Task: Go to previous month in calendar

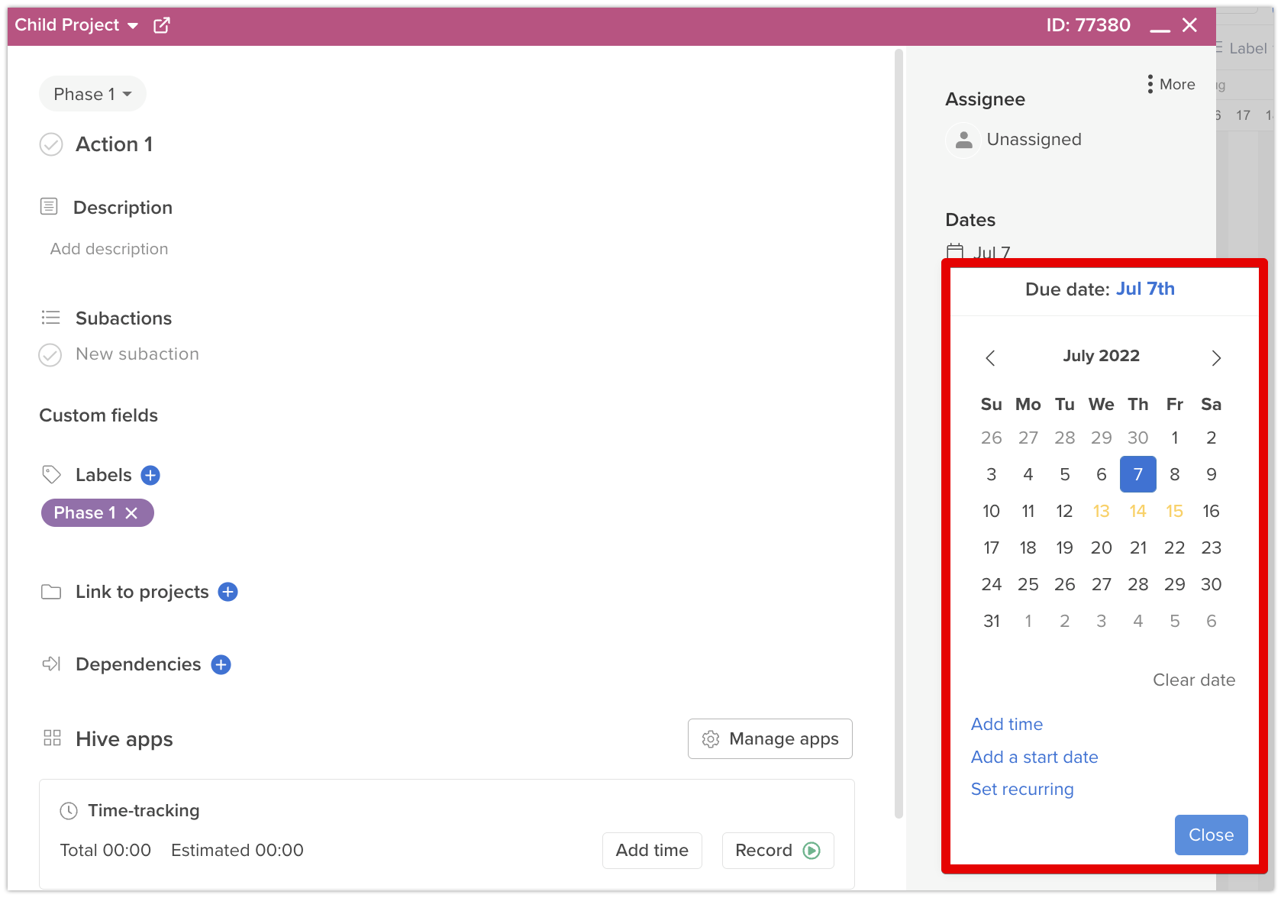Action: pyautogui.click(x=990, y=358)
